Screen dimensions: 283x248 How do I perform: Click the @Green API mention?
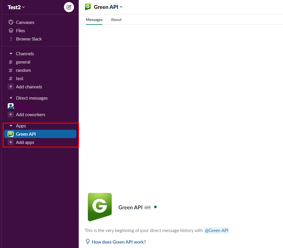[216, 231]
